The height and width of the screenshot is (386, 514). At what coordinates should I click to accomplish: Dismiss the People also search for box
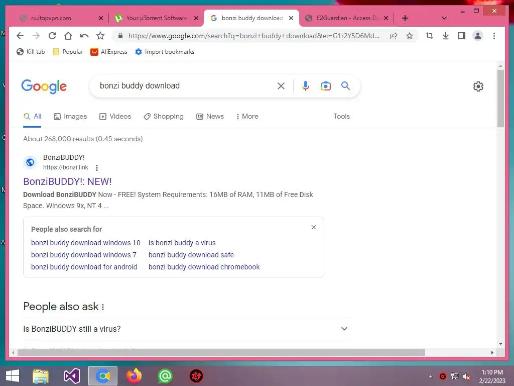314,227
